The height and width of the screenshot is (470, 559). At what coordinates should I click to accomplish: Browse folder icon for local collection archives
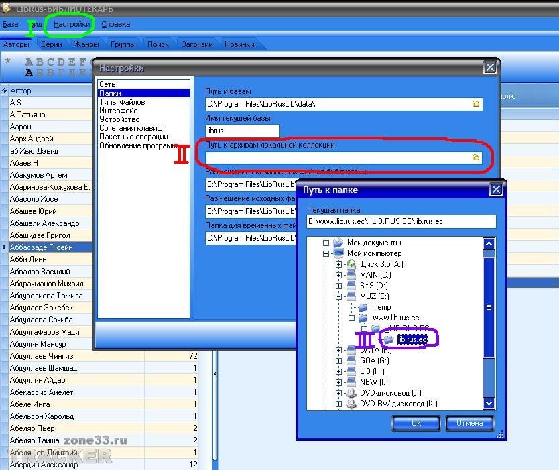tap(476, 158)
